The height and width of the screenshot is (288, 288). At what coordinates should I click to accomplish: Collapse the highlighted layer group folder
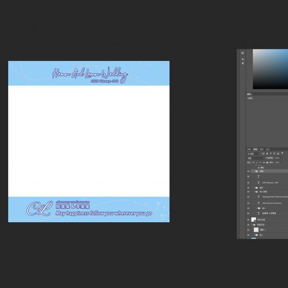point(253,171)
